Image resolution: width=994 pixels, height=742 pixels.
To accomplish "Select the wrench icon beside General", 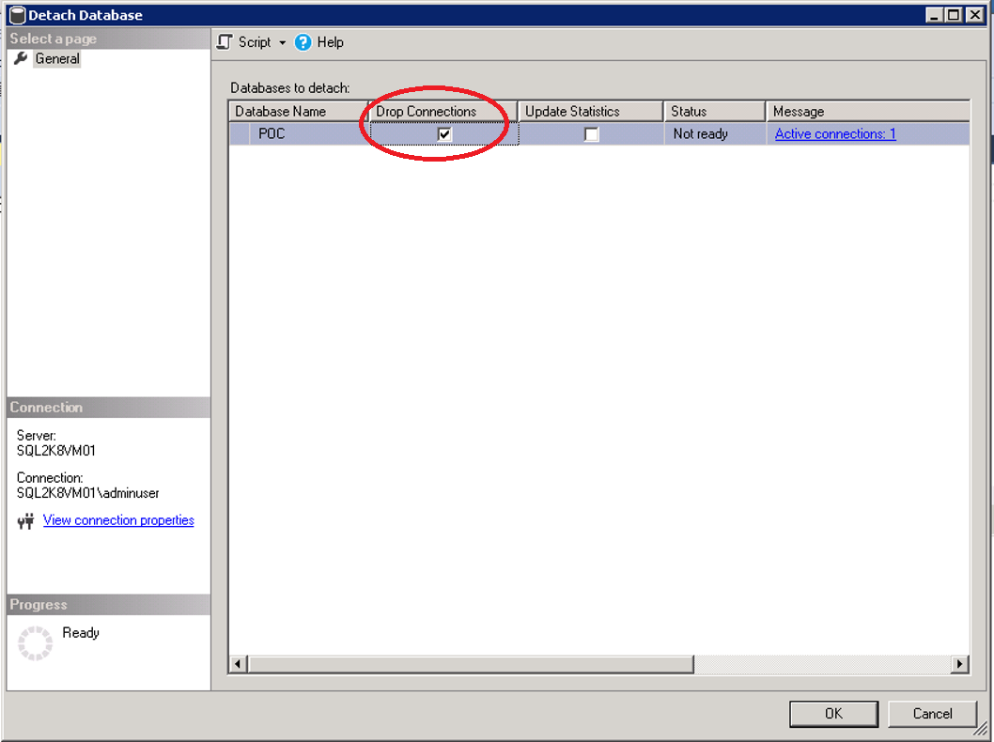I will pyautogui.click(x=21, y=58).
